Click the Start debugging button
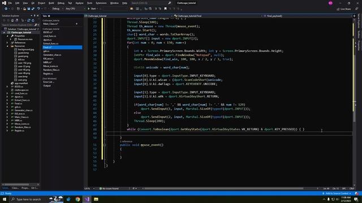The width and height of the screenshot is (362, 203). tap(92, 9)
